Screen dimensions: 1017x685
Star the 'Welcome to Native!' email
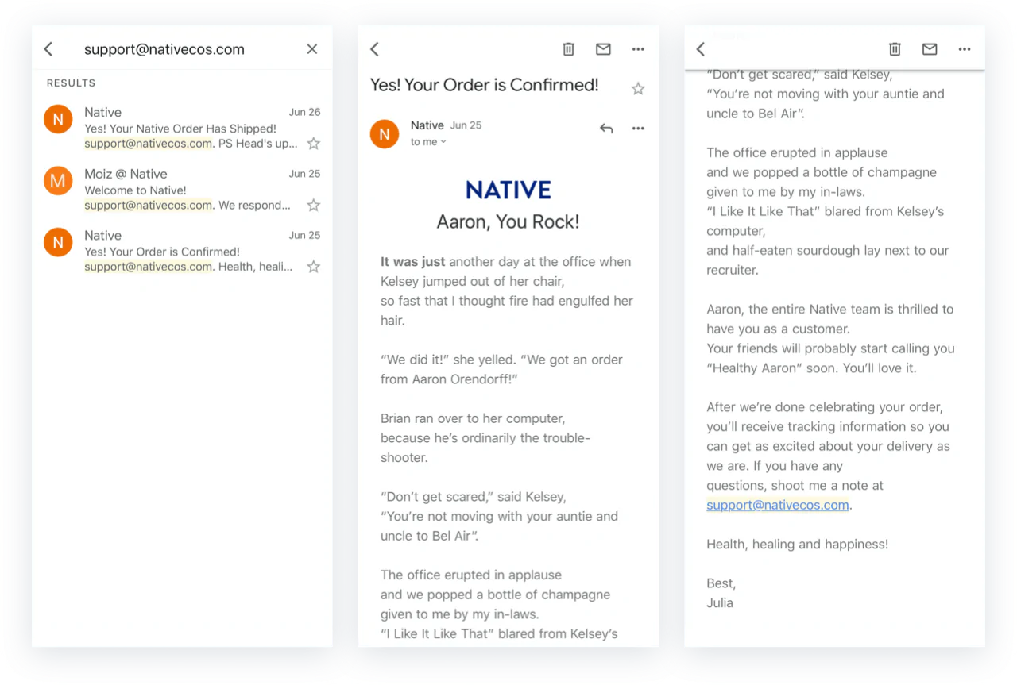point(314,206)
